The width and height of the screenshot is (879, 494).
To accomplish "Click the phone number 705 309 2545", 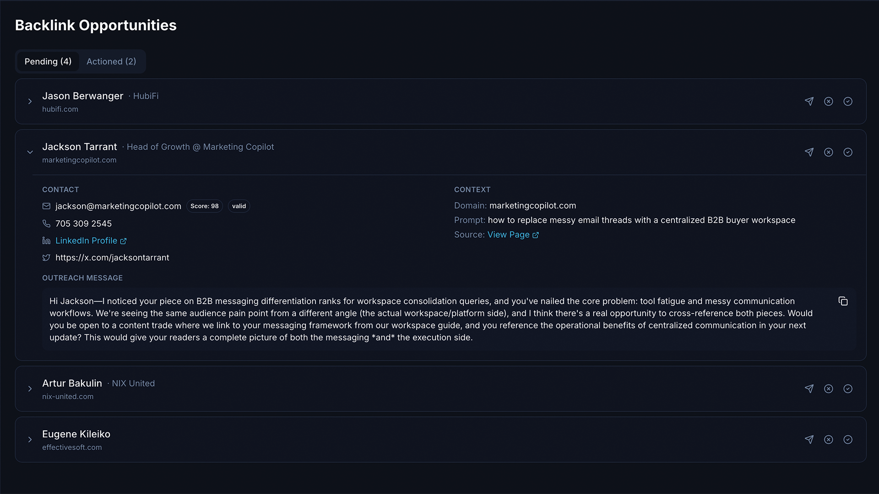I will [83, 224].
